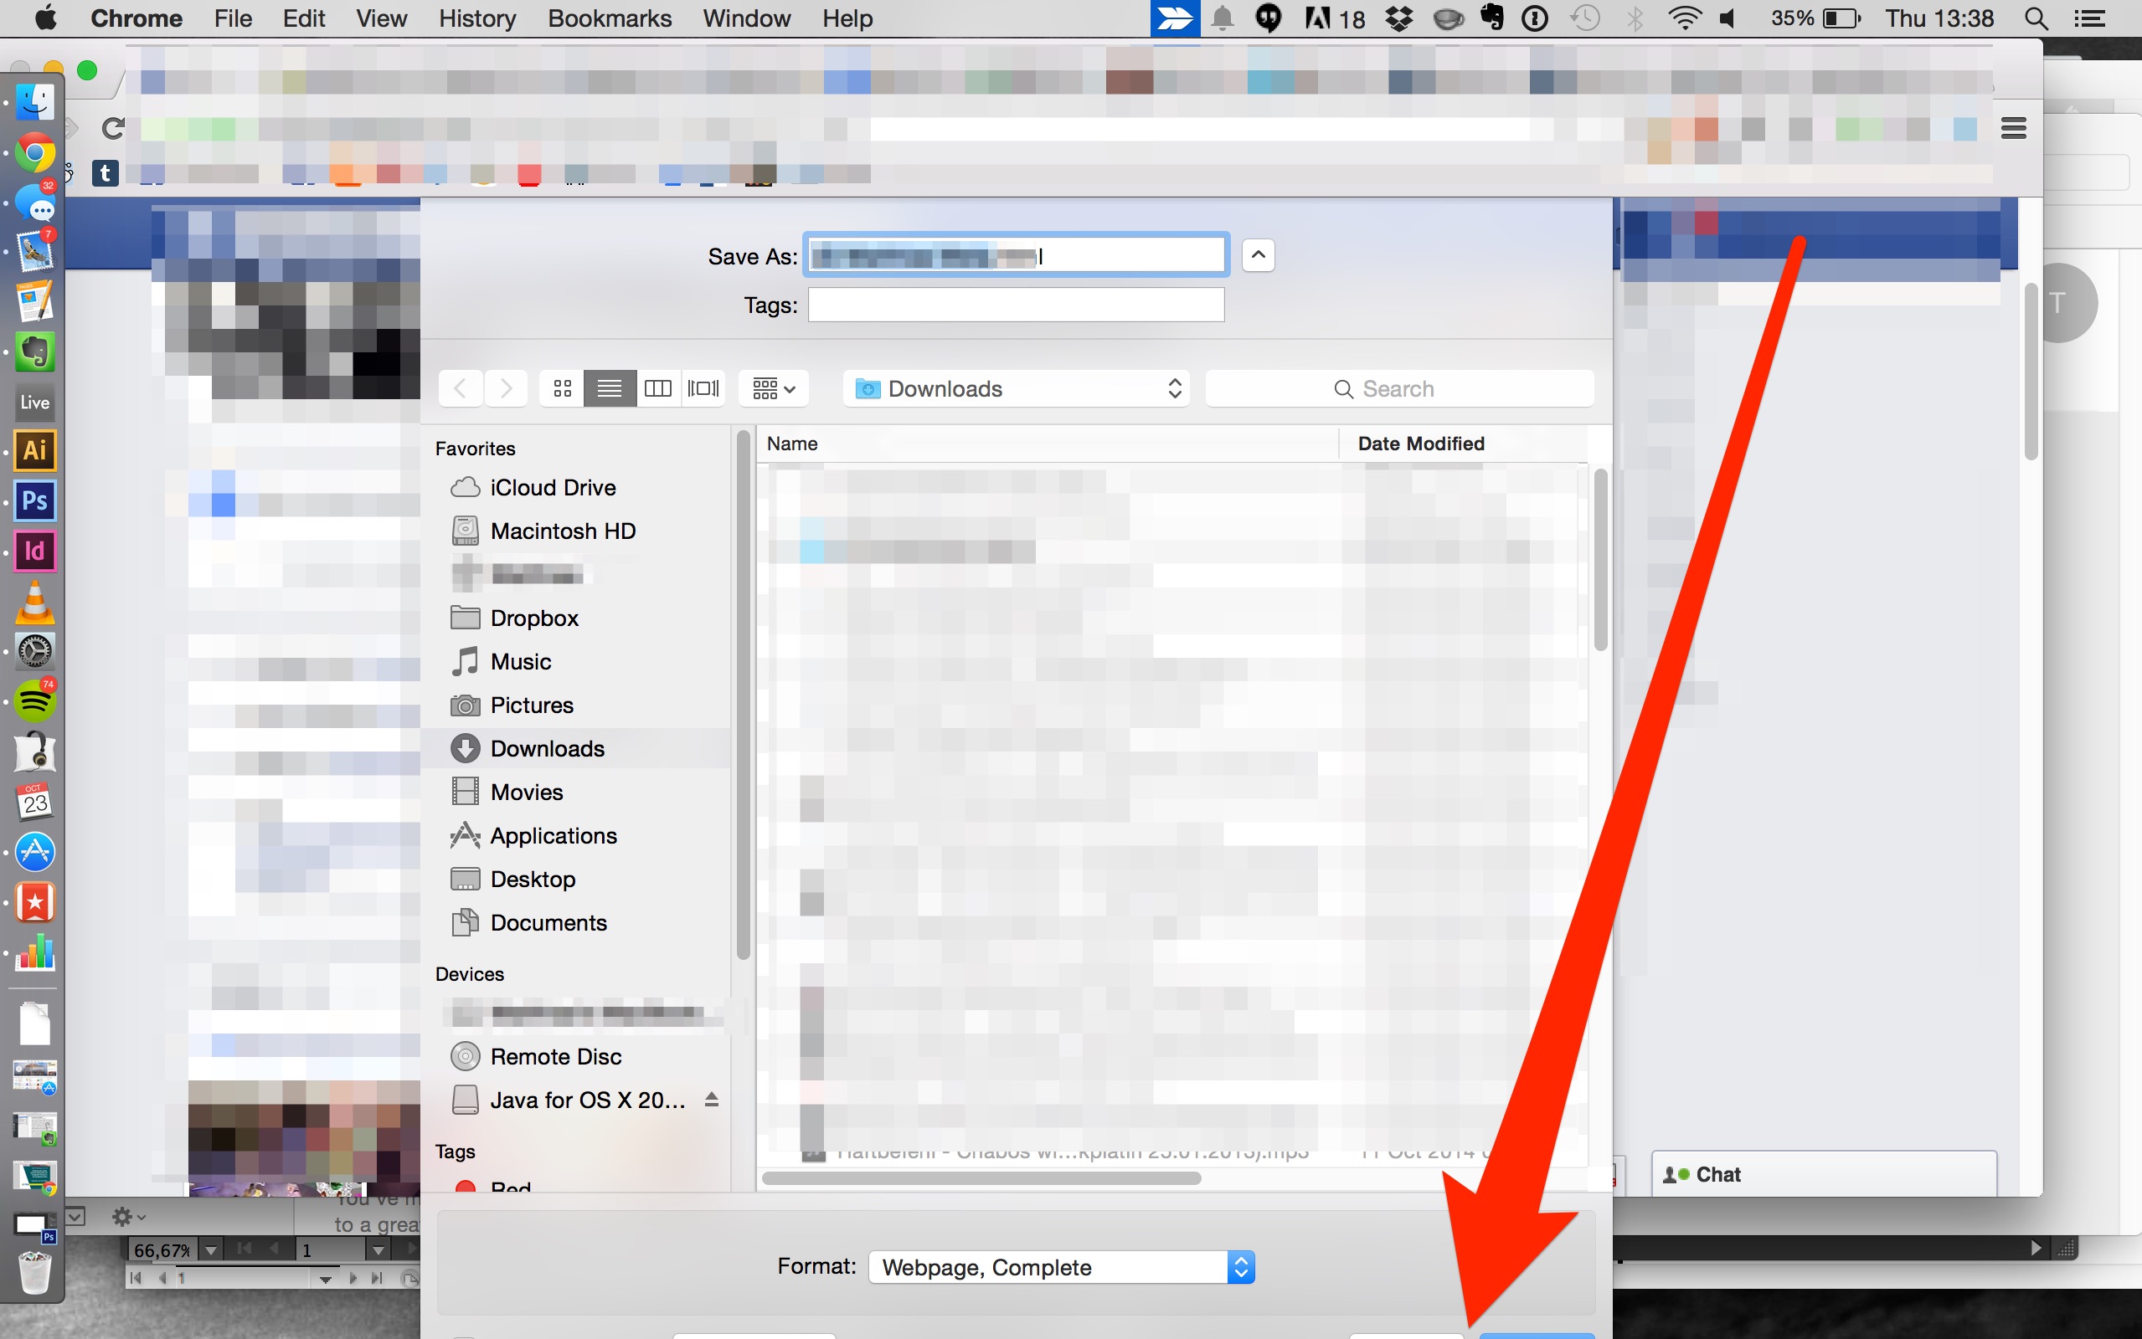Open Format dropdown showing Webpage, Complete
Screen dimensions: 2142x1339
[x=1061, y=1267]
